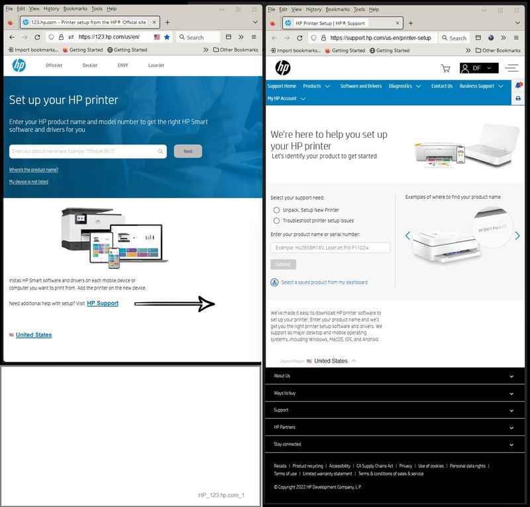Expand Stay connected footer section
The image size is (530, 507).
click(395, 444)
